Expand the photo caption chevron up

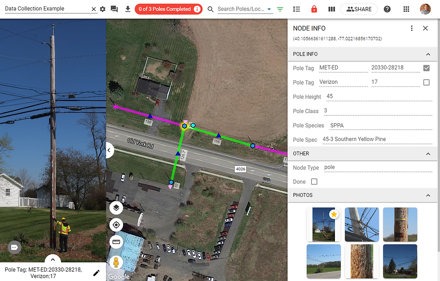pos(53,259)
